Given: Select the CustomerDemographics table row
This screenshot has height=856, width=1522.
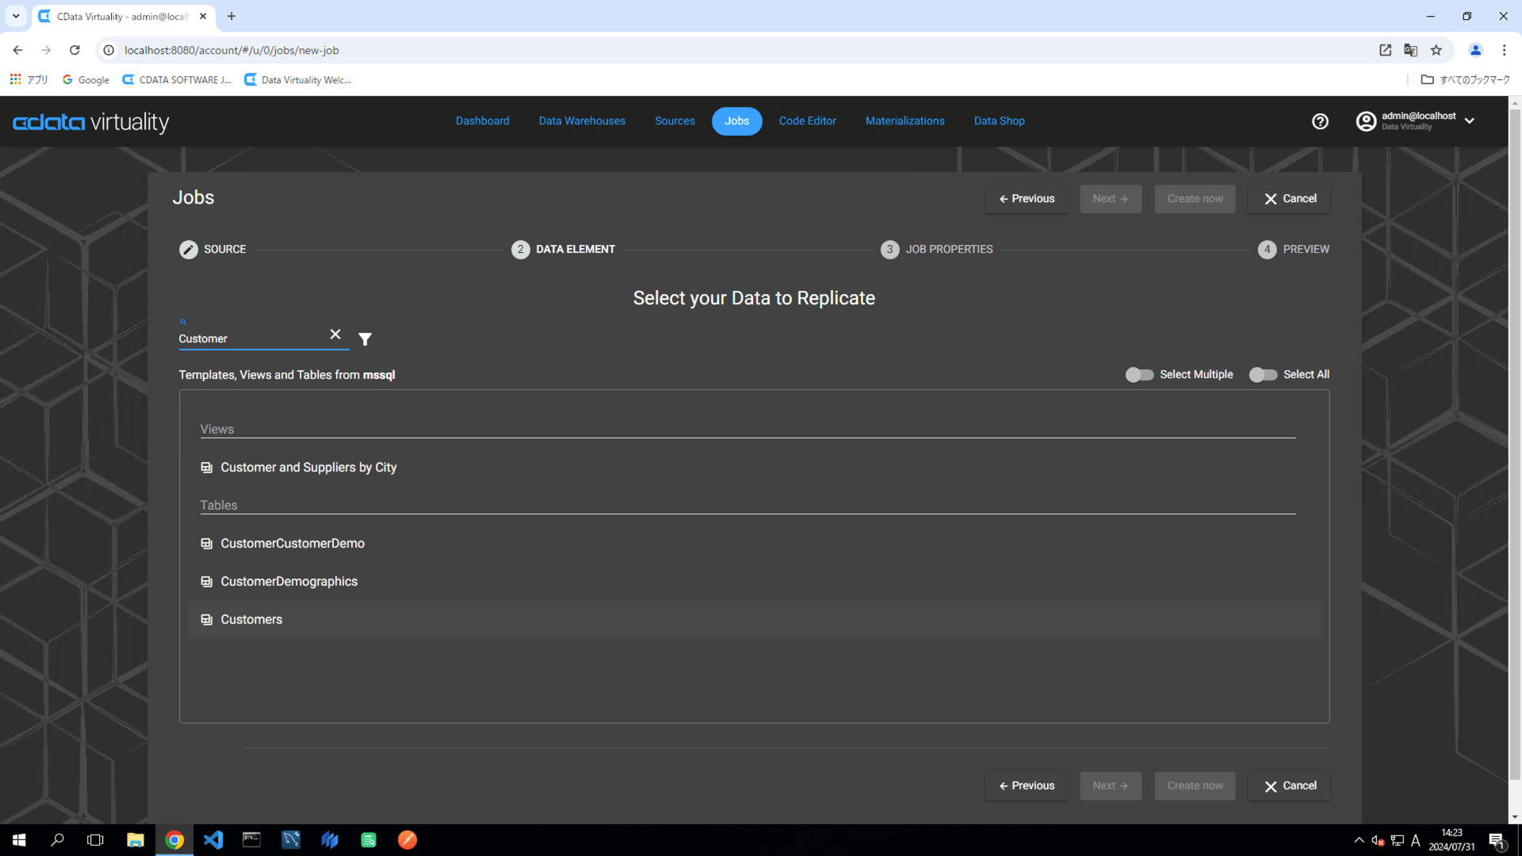Looking at the screenshot, I should click(x=289, y=582).
